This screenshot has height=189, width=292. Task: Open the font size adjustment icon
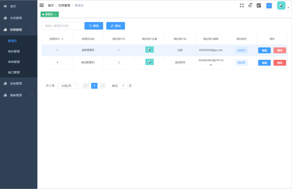(250, 6)
